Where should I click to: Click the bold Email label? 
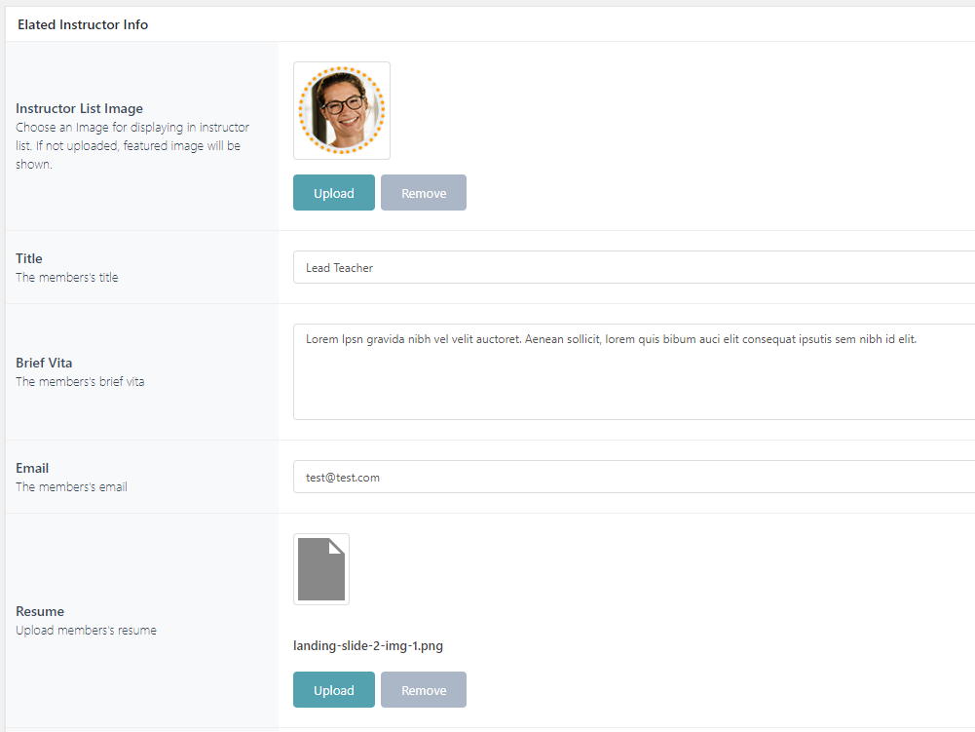(x=32, y=468)
